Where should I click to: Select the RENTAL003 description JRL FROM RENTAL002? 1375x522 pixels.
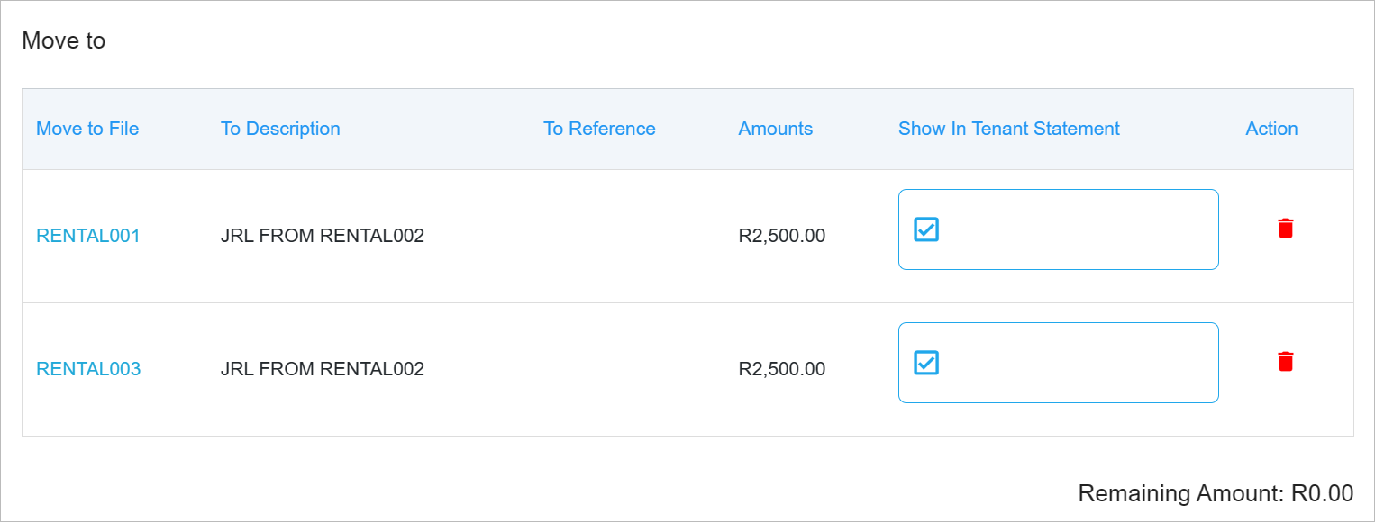(323, 369)
